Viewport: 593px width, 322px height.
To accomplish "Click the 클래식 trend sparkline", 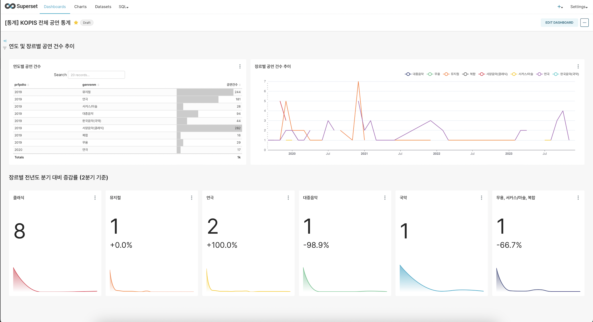I will tap(55, 279).
